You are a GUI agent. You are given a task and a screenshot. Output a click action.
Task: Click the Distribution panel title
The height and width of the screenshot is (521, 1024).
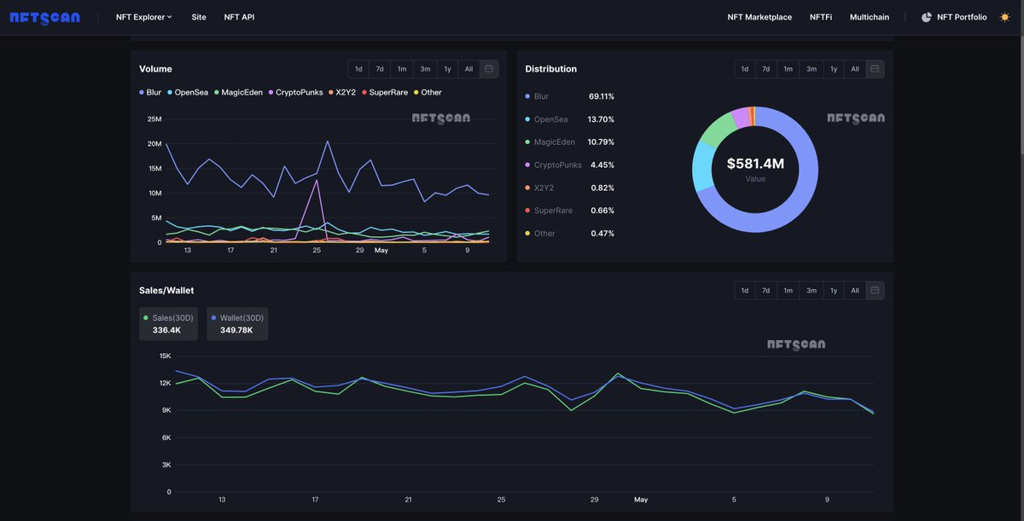coord(551,69)
